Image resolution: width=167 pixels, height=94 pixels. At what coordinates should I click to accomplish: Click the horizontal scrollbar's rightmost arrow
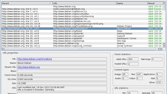161,49
